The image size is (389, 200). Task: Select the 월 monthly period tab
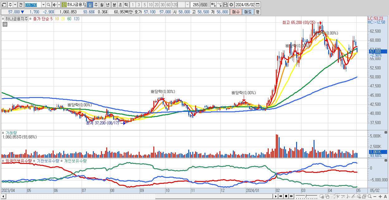(x=102, y=5)
